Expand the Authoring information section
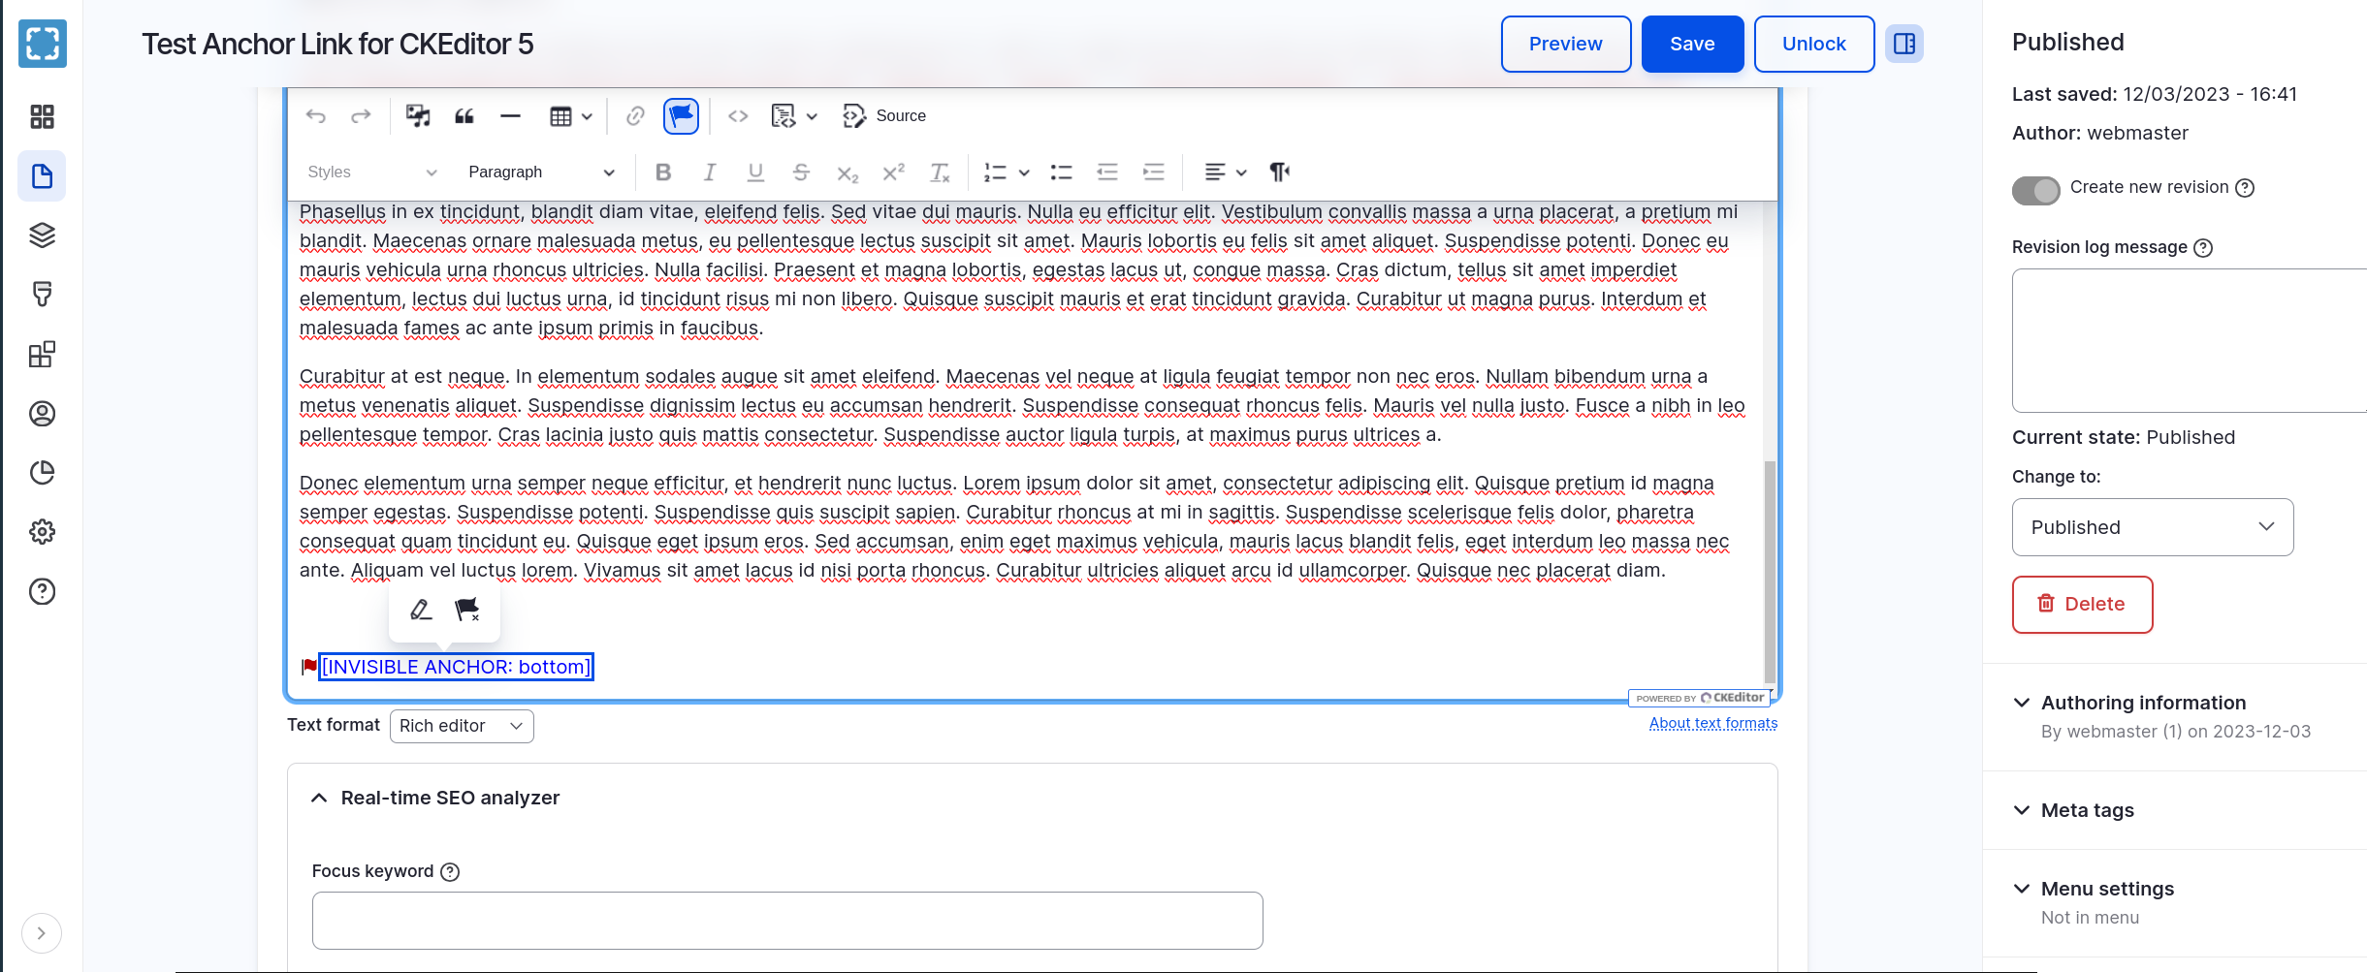Image resolution: width=2367 pixels, height=973 pixels. point(2142,703)
